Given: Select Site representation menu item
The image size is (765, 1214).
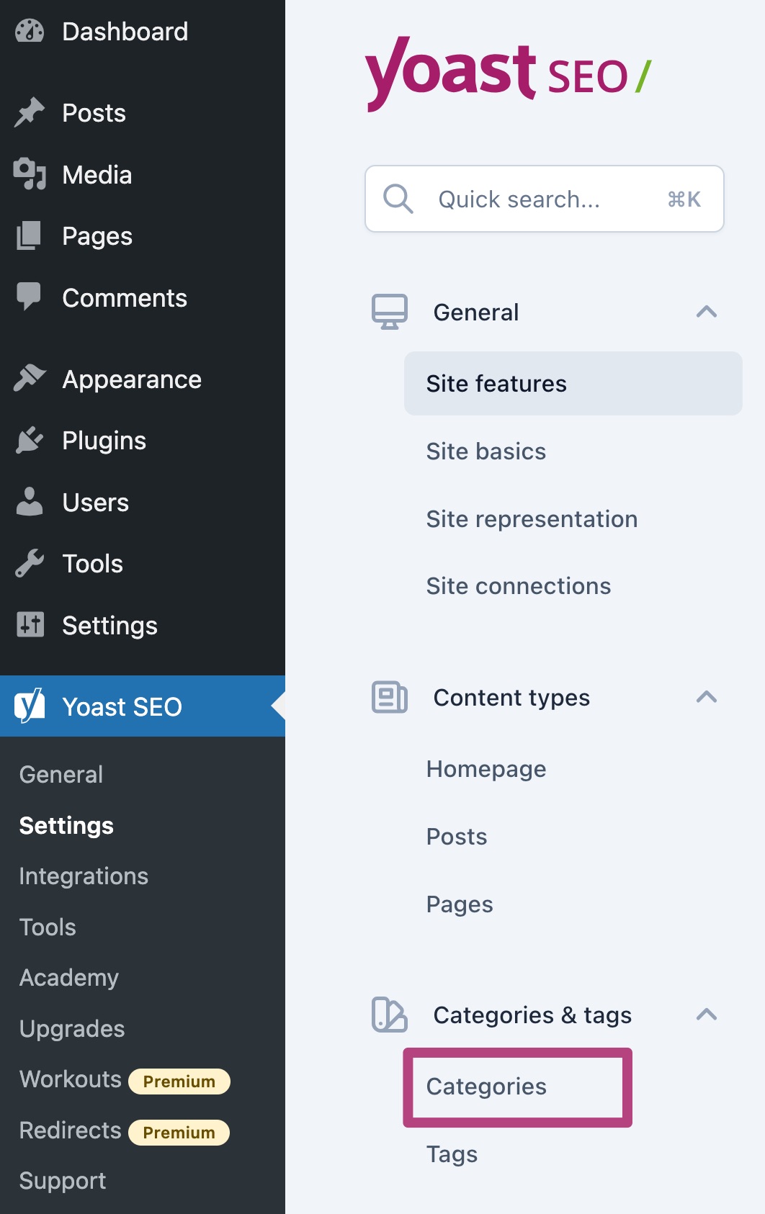Looking at the screenshot, I should click(532, 519).
